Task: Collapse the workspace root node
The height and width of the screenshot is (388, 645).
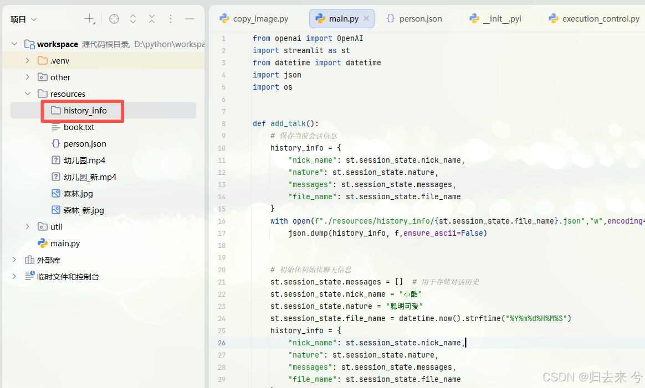Action: tap(14, 44)
